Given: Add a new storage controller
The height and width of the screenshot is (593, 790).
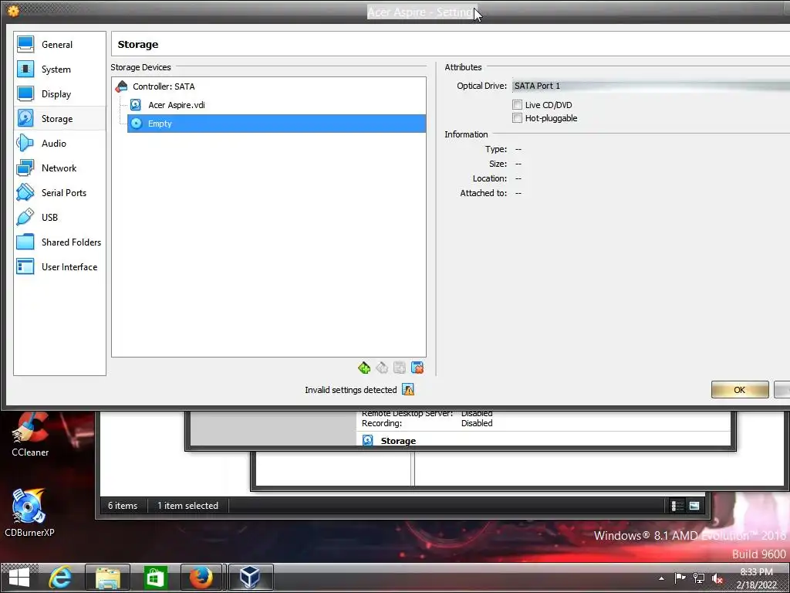Looking at the screenshot, I should click(x=364, y=368).
